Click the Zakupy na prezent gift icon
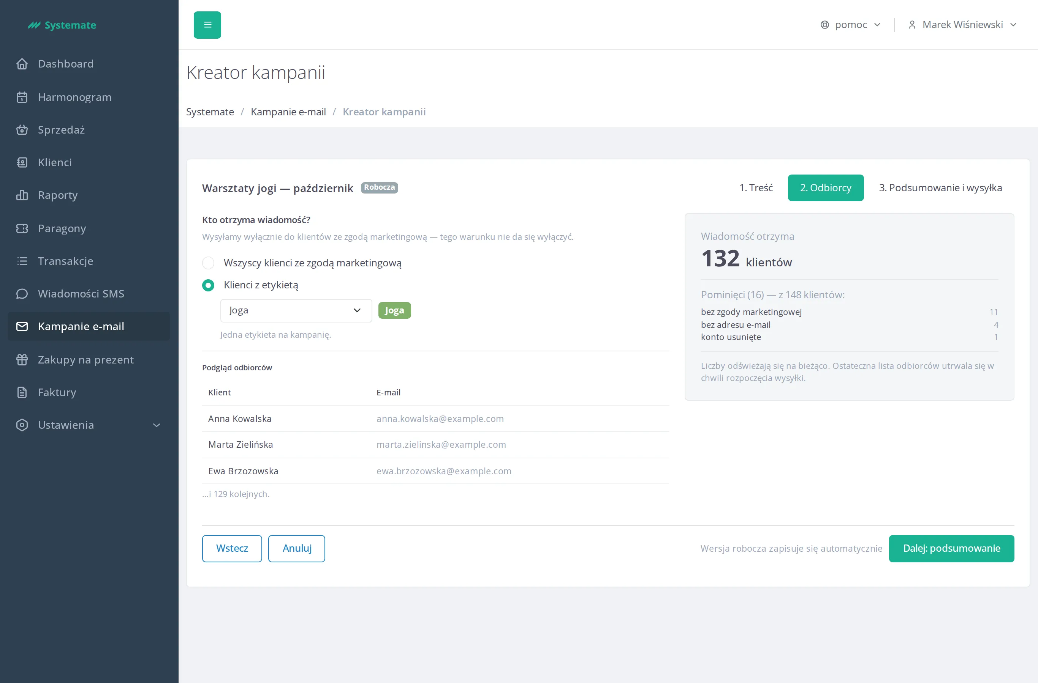This screenshot has height=683, width=1038. [22, 359]
